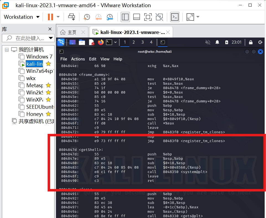The width and height of the screenshot is (266, 218).
Task: Open the Workstation menu dropdown
Action: pos(22,17)
